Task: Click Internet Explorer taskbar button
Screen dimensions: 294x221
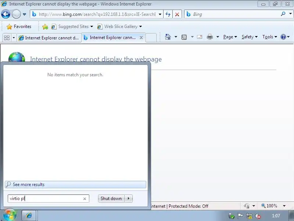Action: coord(29,215)
